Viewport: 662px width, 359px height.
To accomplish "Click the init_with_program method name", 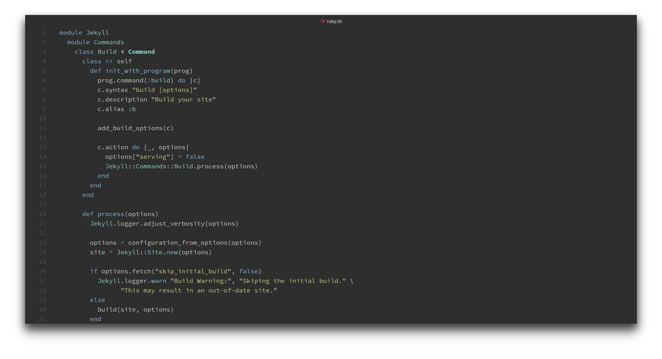I will click(x=138, y=71).
